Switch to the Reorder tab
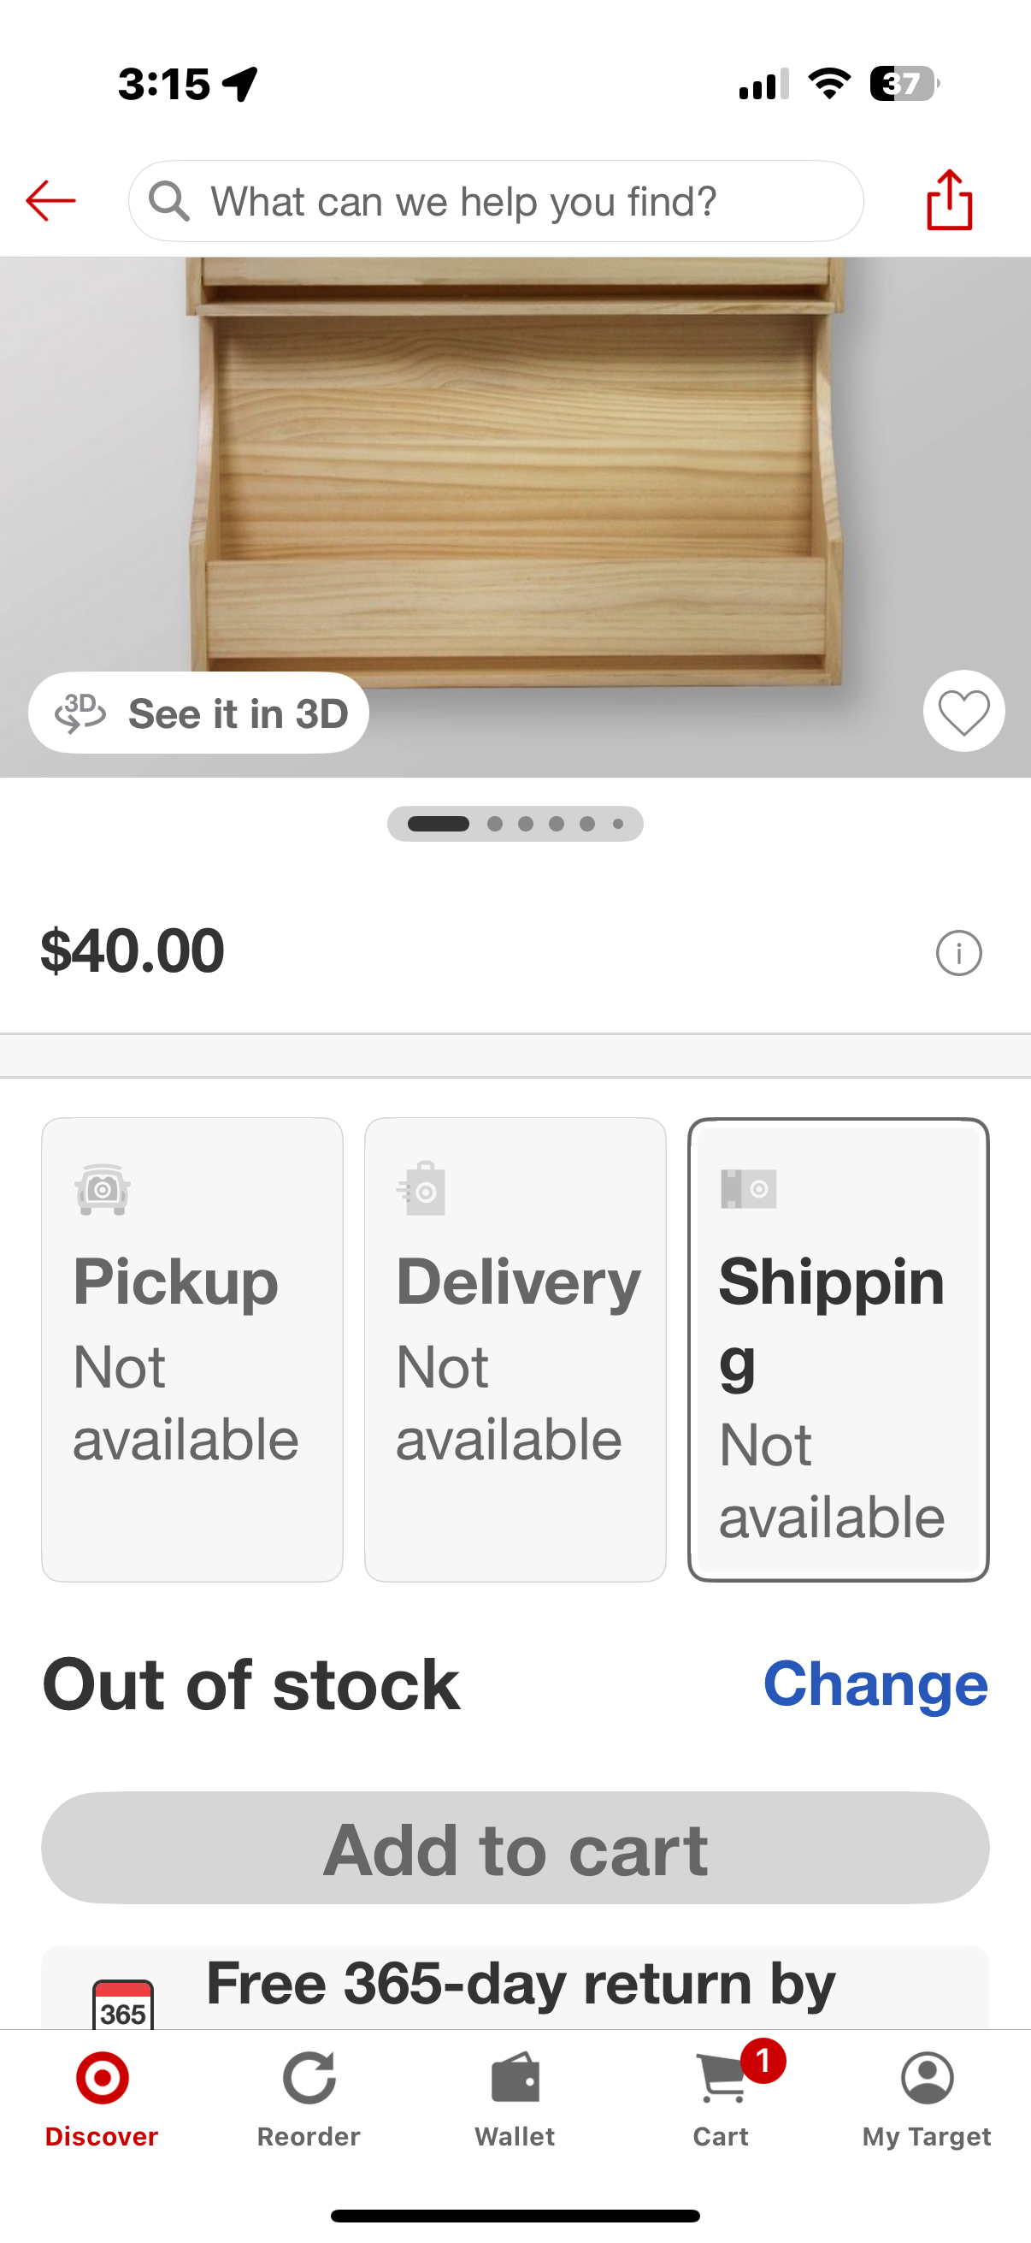1031x2243 pixels. [309, 2098]
